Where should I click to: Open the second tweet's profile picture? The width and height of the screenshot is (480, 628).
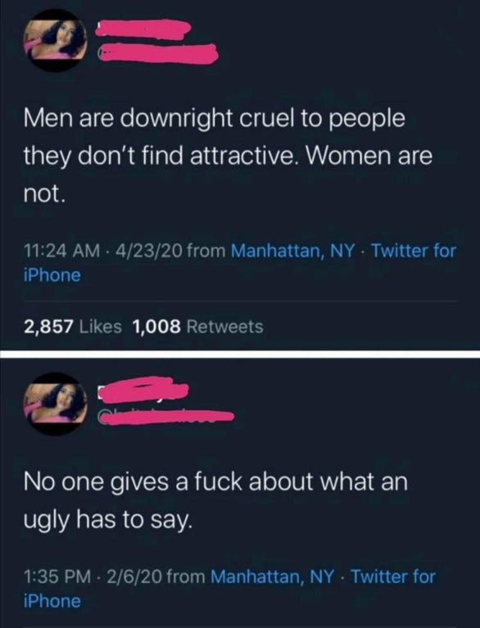(x=55, y=404)
